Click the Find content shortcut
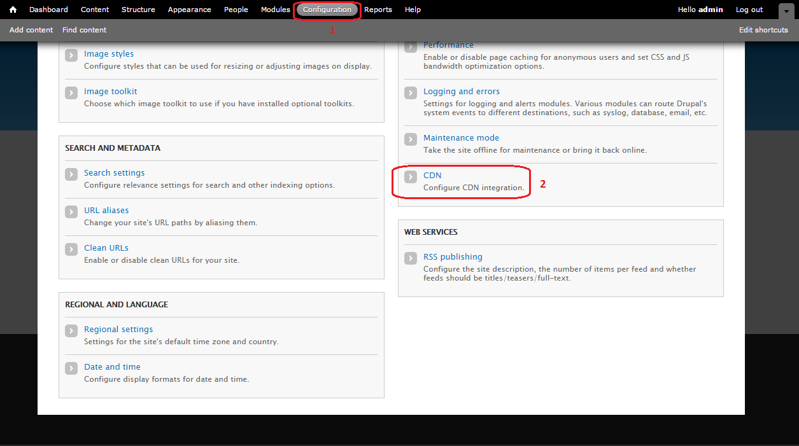This screenshot has width=799, height=446. 85,30
